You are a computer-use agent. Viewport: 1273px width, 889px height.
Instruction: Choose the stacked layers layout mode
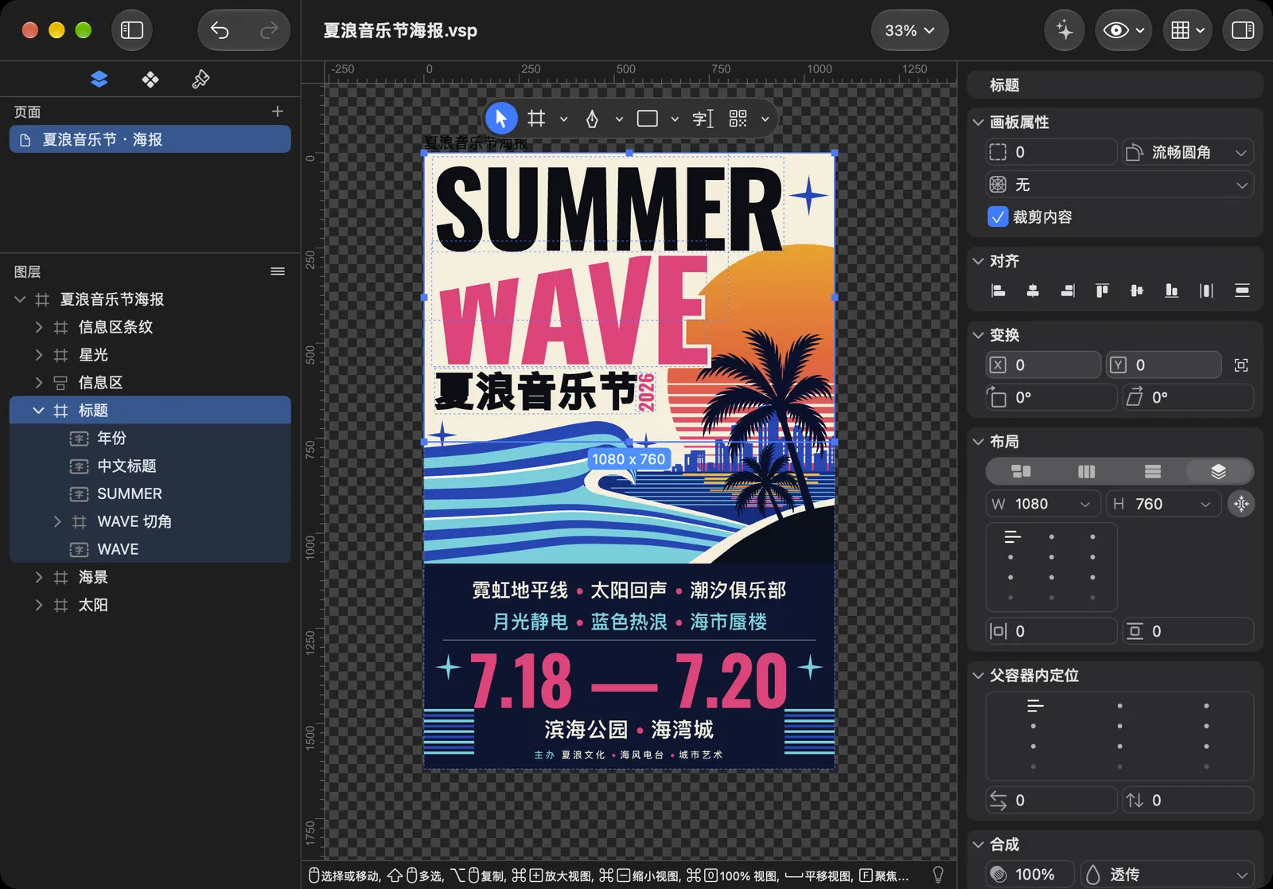tap(1218, 471)
